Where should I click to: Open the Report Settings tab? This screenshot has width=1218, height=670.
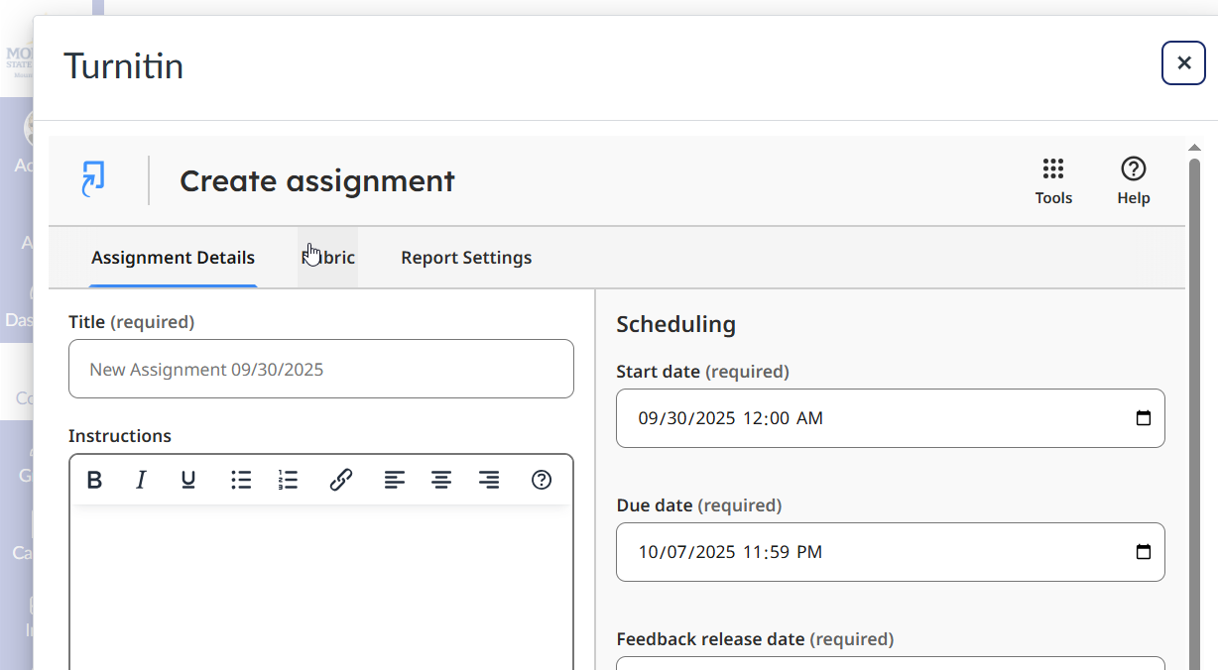tap(466, 257)
